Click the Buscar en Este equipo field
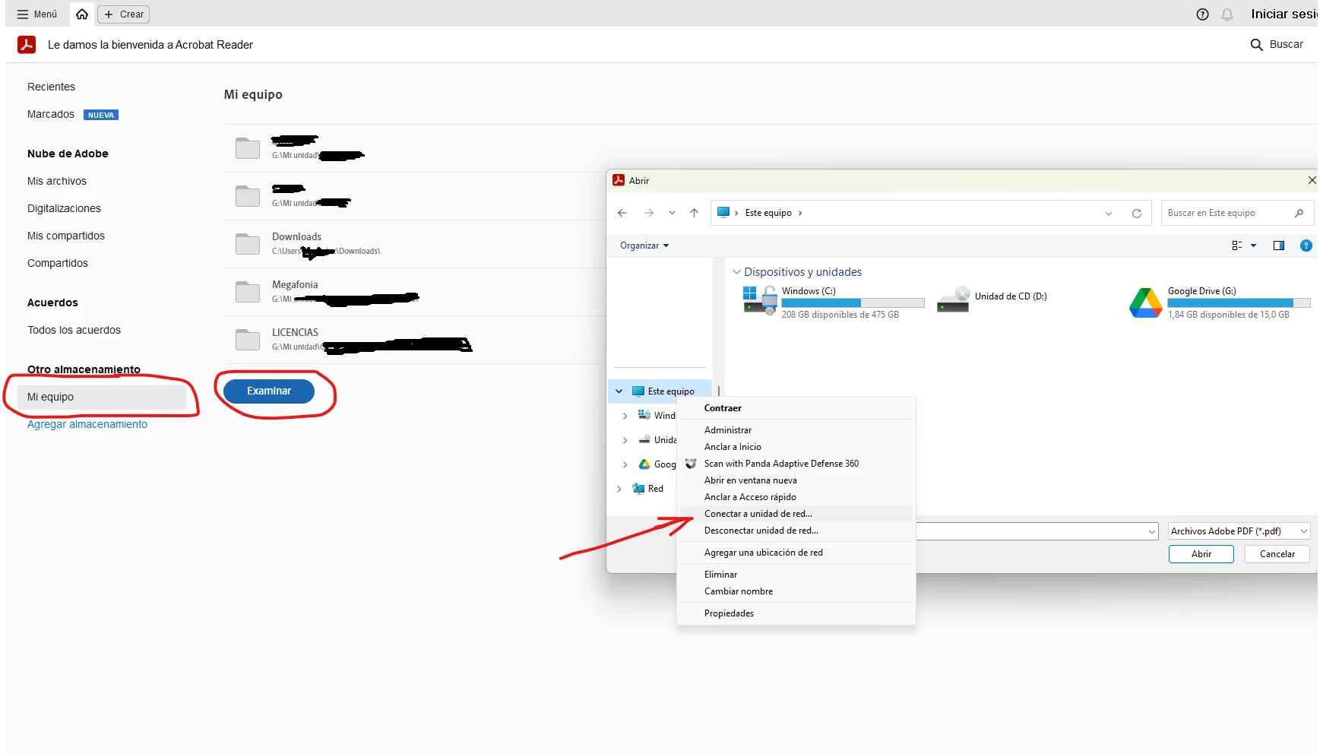The image size is (1323, 754). pos(1237,213)
